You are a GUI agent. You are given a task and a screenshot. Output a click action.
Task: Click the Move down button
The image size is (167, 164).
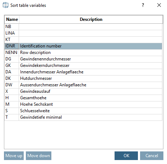[38, 156]
